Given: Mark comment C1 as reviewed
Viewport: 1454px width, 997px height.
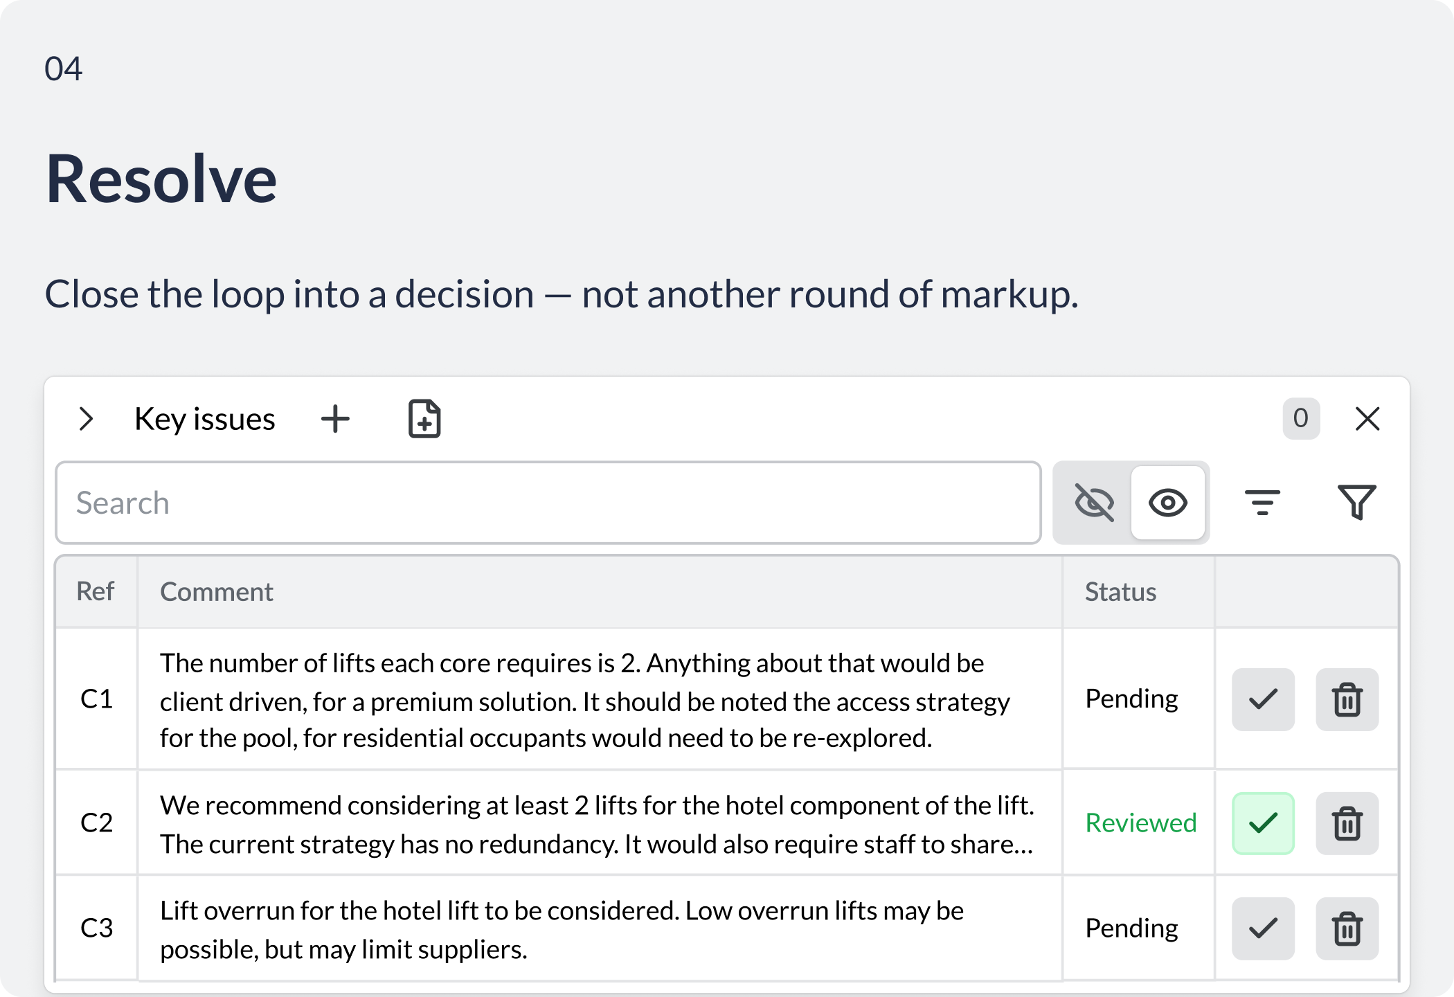Looking at the screenshot, I should (1263, 699).
